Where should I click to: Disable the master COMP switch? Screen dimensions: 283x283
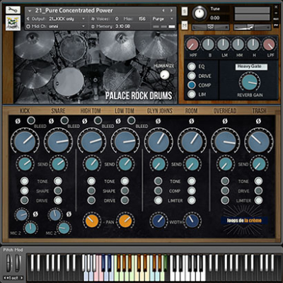[192, 85]
